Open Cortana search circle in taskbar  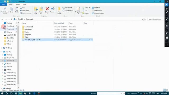click(7, 93)
